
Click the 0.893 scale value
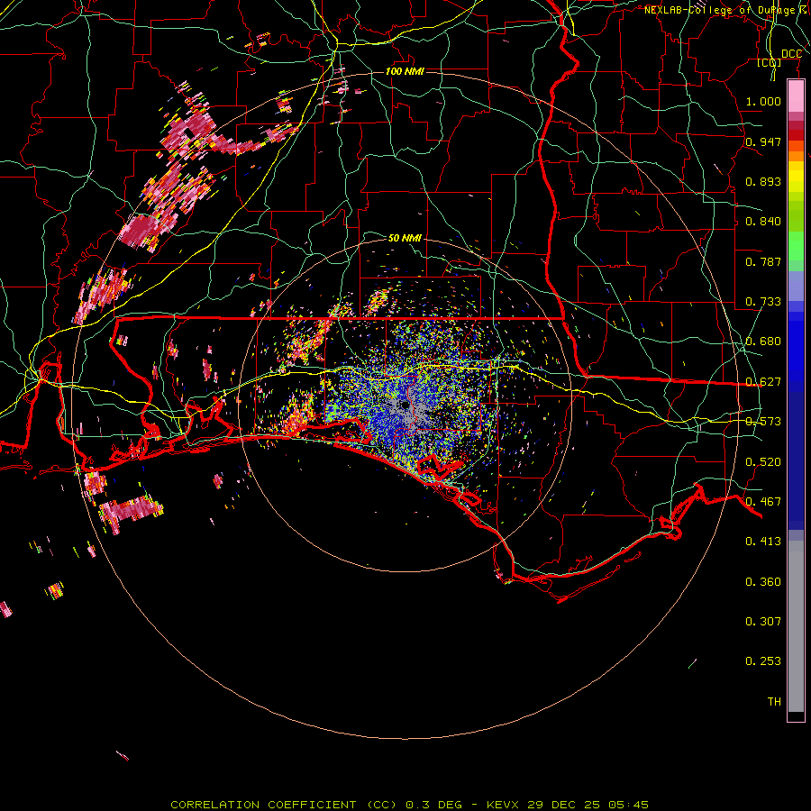(x=763, y=181)
